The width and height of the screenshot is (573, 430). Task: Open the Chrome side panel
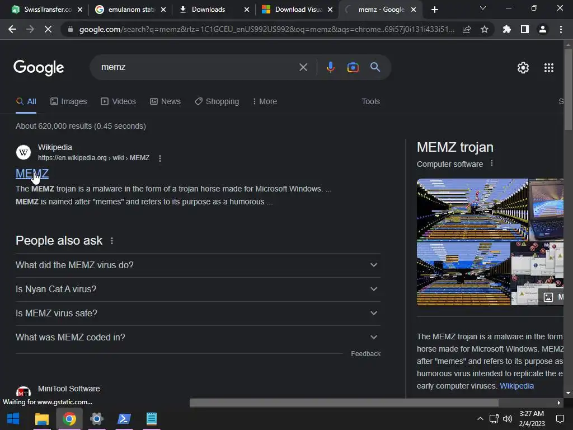[525, 29]
